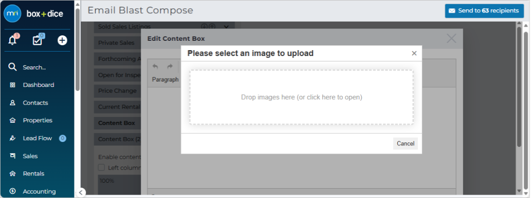Close the image upload dialog

(414, 54)
